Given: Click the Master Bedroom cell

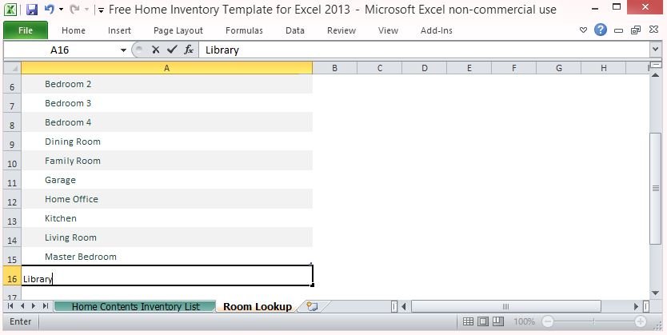Looking at the screenshot, I should (x=166, y=256).
